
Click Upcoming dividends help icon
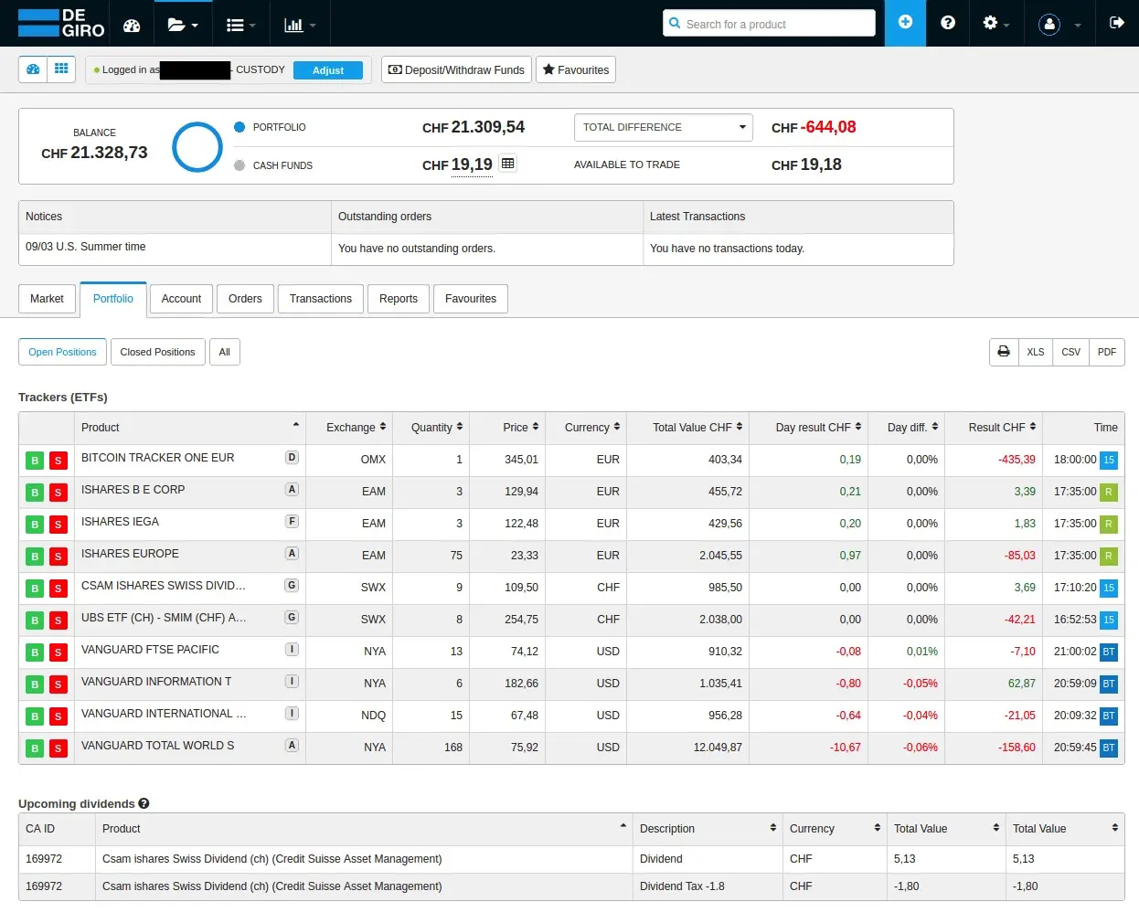144,803
